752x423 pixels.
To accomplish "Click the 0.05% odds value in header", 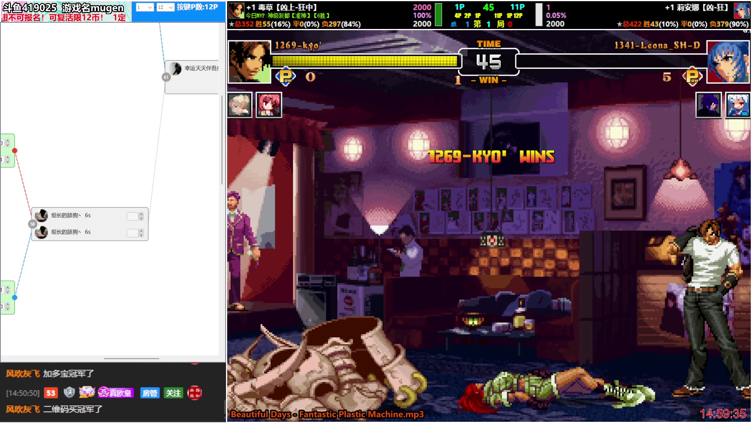I will (556, 15).
